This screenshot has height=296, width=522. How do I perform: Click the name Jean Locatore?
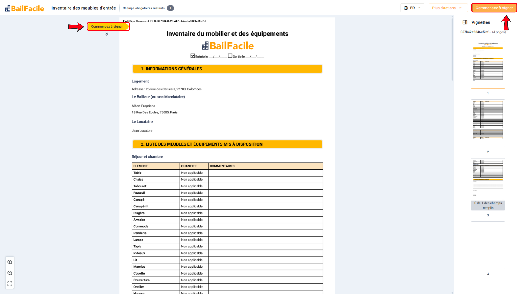click(x=142, y=131)
